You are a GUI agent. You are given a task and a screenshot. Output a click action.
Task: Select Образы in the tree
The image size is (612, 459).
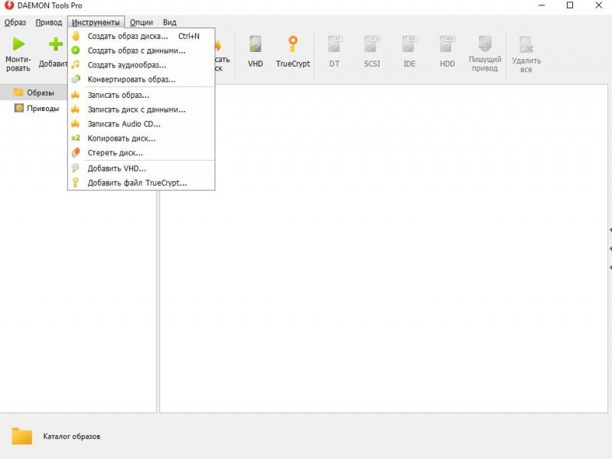pos(41,93)
